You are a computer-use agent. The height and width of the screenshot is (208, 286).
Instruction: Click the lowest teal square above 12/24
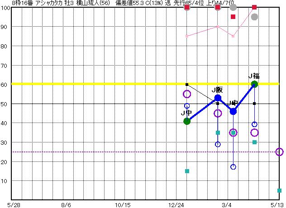pyautogui.click(x=187, y=171)
